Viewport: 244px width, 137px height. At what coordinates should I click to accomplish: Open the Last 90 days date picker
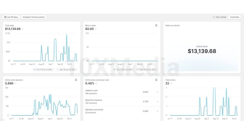pyautogui.click(x=11, y=17)
